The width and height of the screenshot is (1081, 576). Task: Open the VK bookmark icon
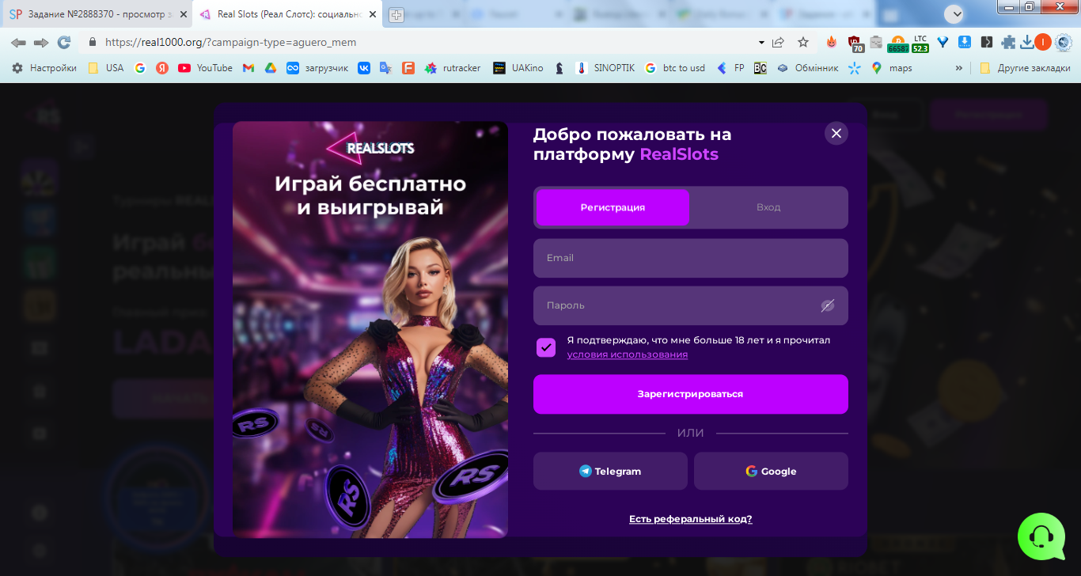click(x=364, y=68)
